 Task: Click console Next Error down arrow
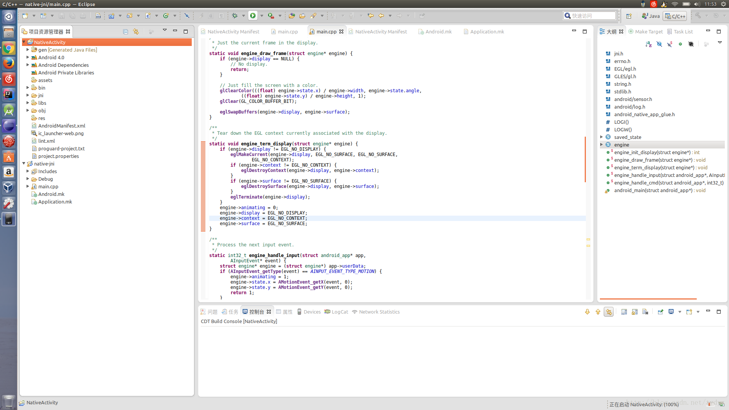click(x=587, y=312)
